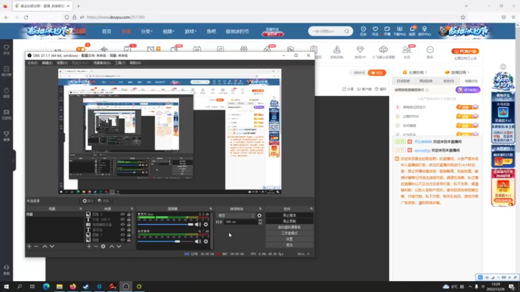The height and width of the screenshot is (292, 520).
Task: Hide the 文本 (GDI+) source
Action: (x=123, y=219)
